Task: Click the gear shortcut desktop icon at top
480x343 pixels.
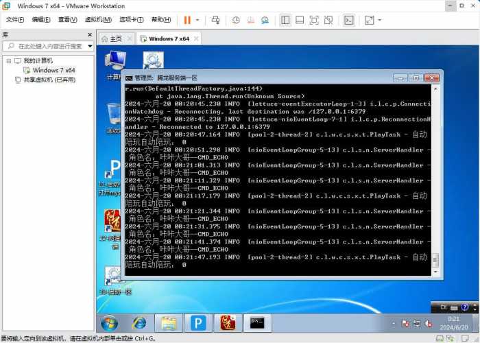Action: [x=154, y=60]
